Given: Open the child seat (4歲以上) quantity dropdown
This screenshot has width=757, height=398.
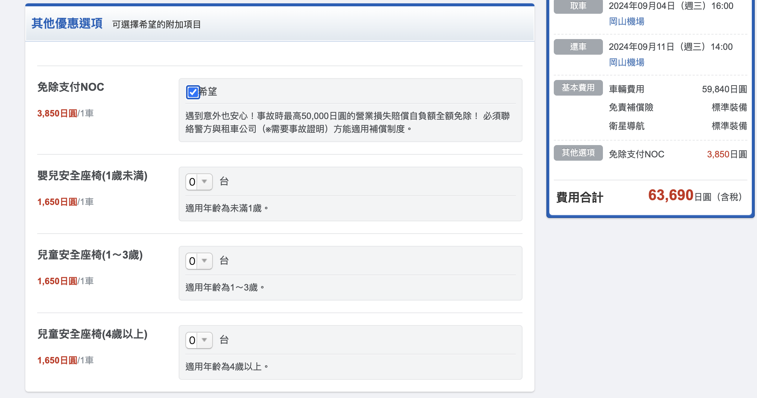Looking at the screenshot, I should [x=199, y=340].
